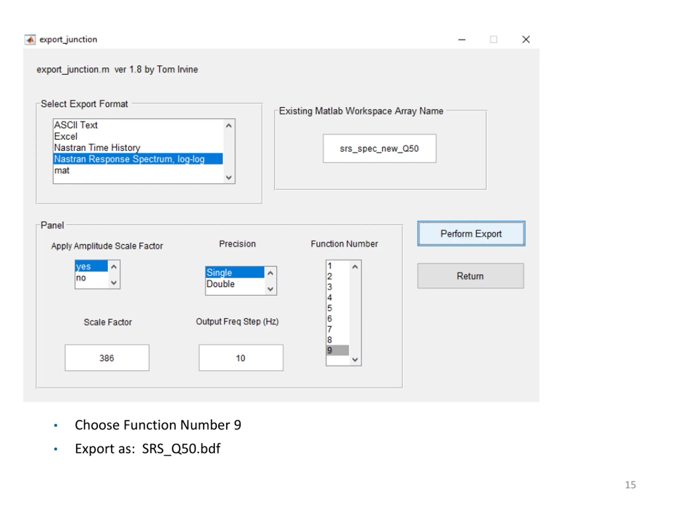The image size is (677, 508).
Task: Click the Perform Export button
Action: click(x=471, y=234)
